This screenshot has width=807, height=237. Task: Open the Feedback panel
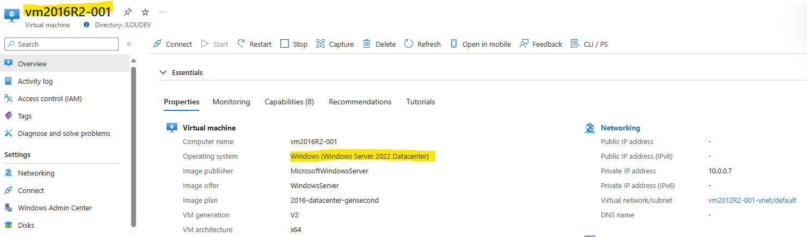[x=541, y=44]
